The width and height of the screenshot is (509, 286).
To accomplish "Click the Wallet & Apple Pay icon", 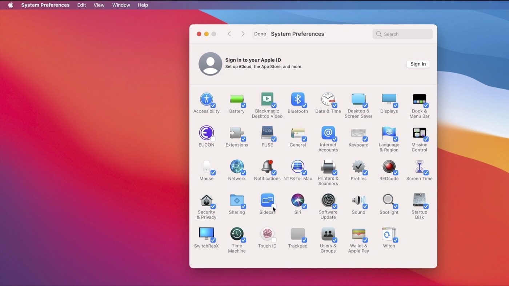I will coord(358,234).
